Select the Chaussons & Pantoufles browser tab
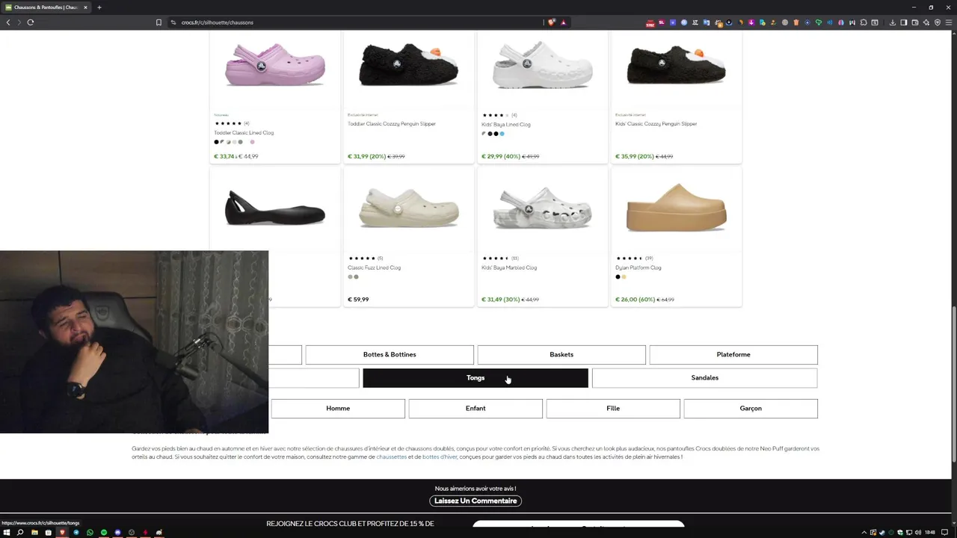This screenshot has width=957, height=538. [45, 7]
